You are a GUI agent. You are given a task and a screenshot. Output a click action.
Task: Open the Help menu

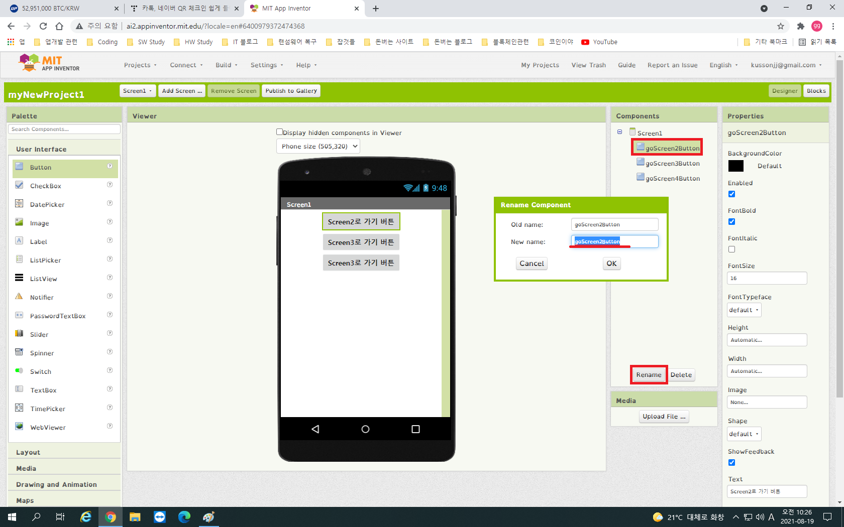pos(306,65)
